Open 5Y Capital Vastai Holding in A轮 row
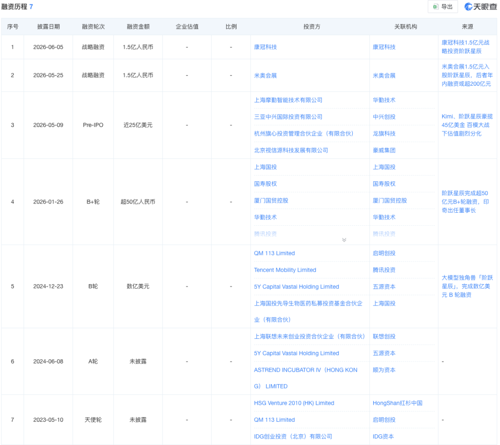Viewport: 500px width, 445px height. (296, 353)
